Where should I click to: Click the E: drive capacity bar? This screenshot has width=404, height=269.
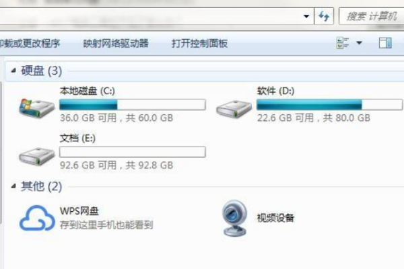pyautogui.click(x=133, y=152)
